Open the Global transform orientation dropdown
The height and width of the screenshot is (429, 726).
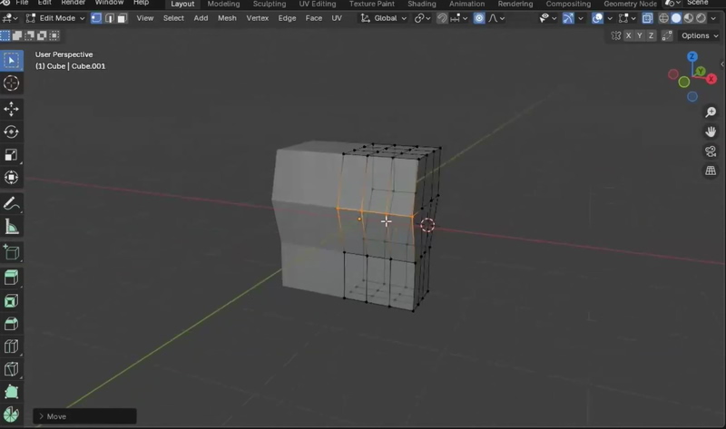point(385,18)
